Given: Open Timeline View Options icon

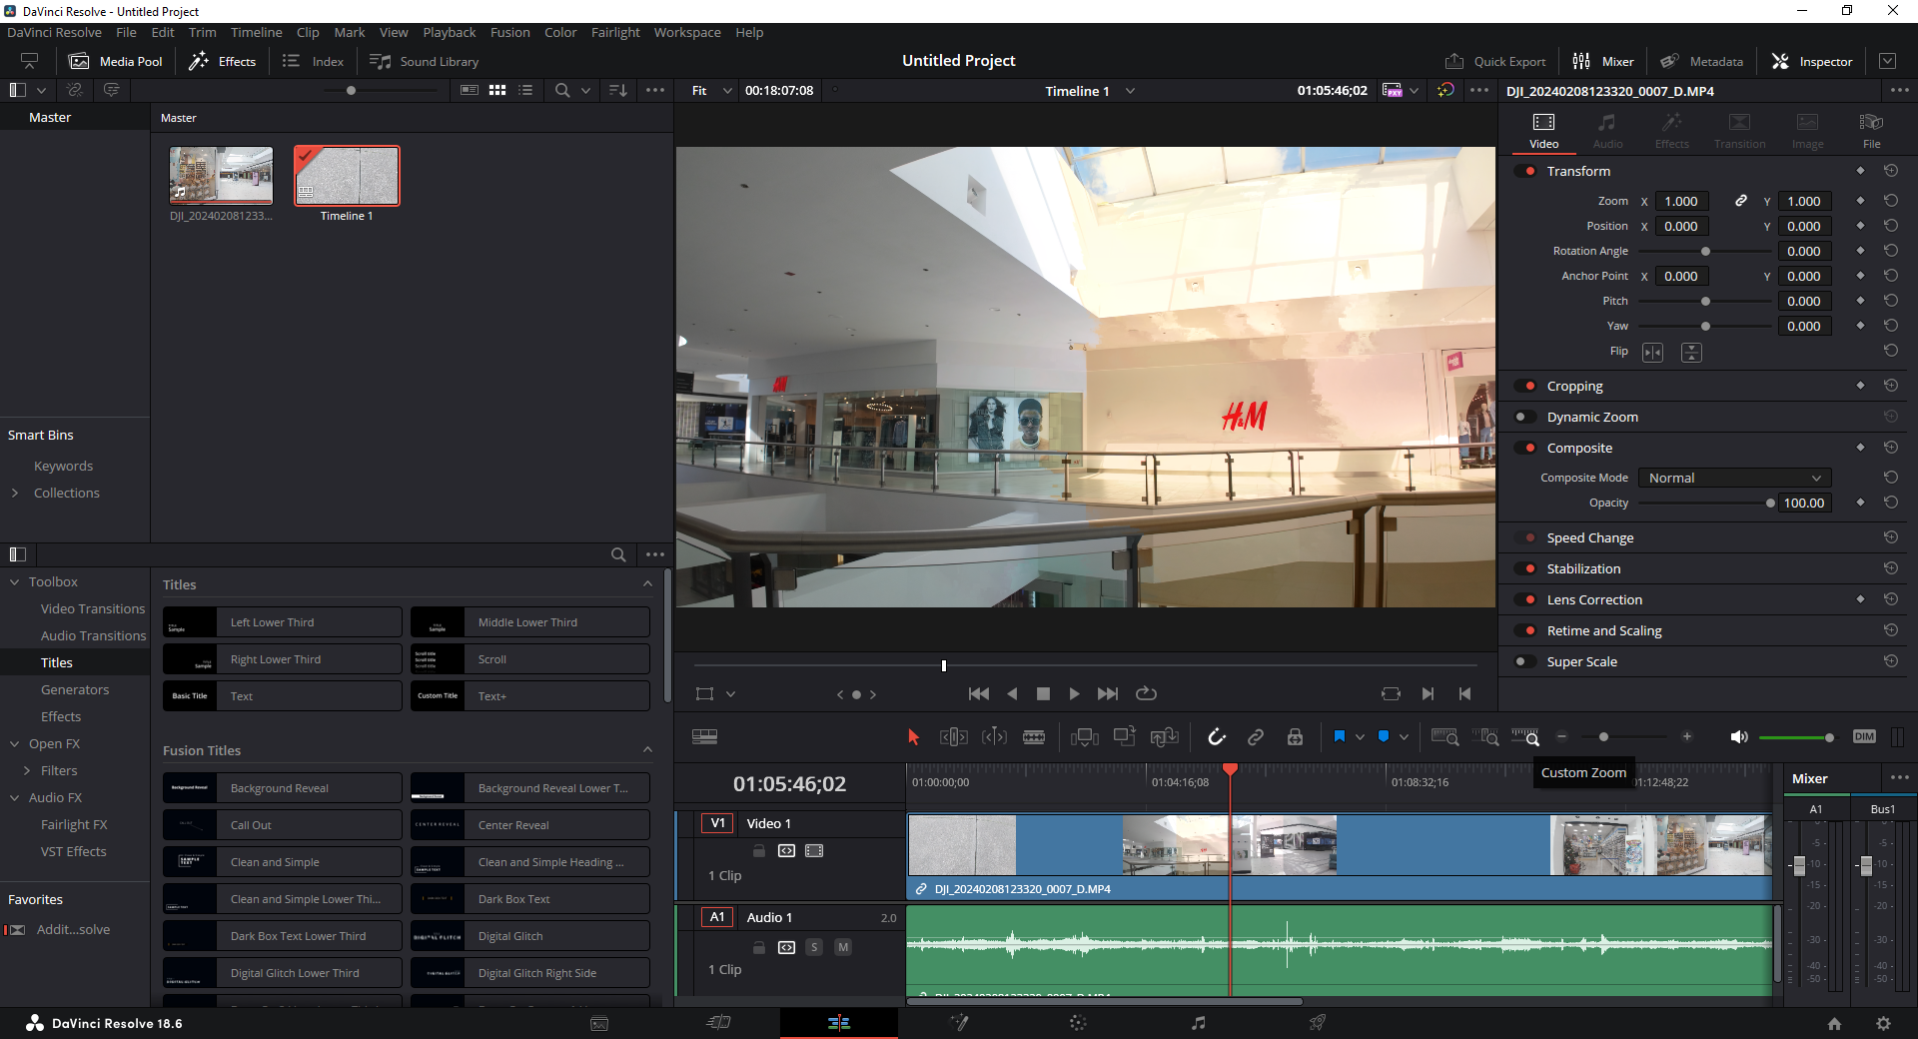Looking at the screenshot, I should click(x=704, y=737).
